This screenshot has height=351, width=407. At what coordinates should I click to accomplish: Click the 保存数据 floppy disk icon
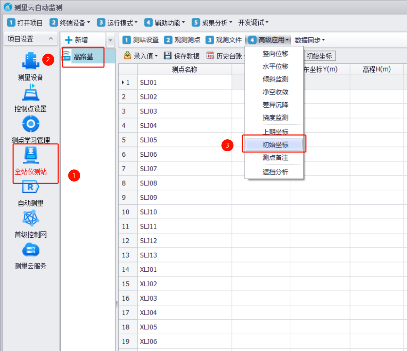point(167,56)
